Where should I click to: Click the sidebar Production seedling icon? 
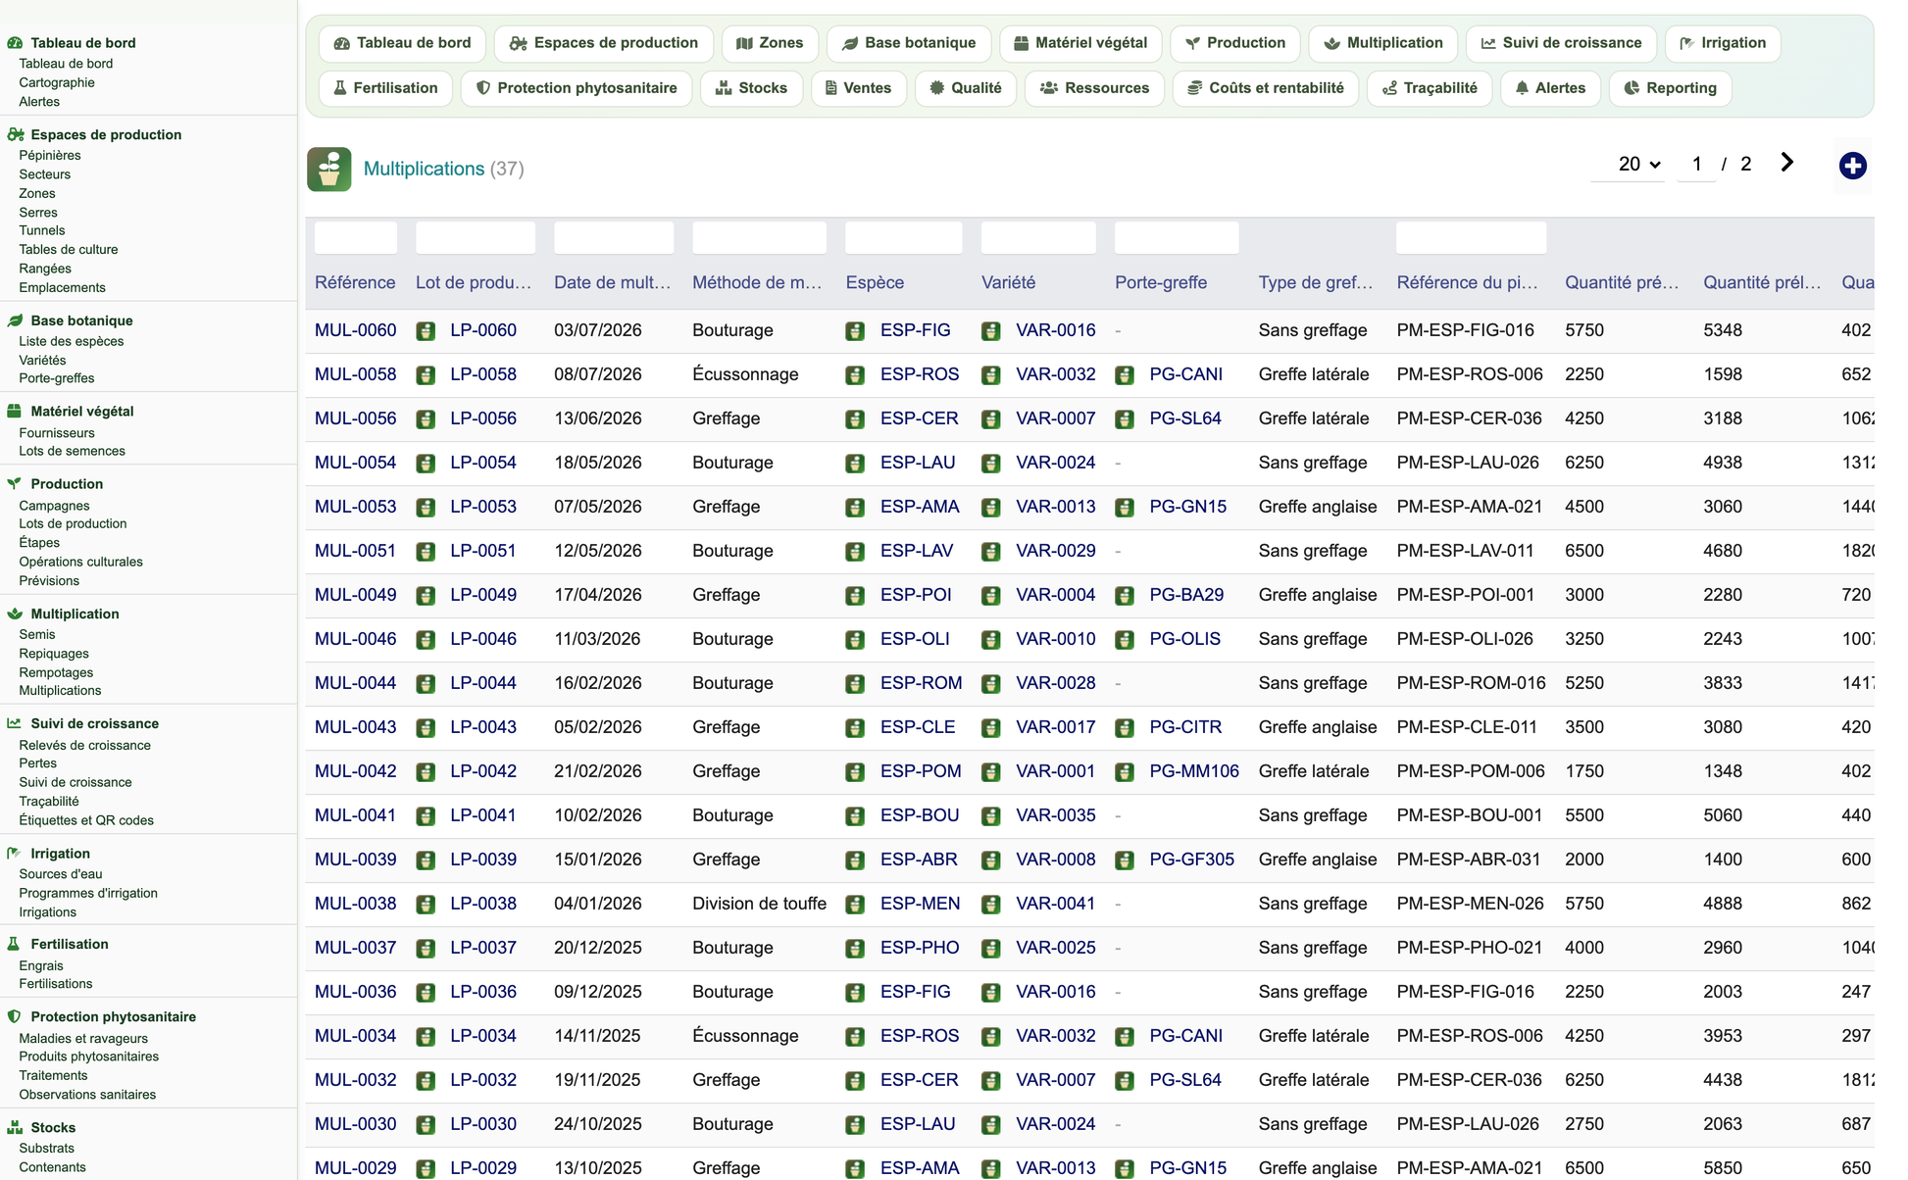point(15,484)
